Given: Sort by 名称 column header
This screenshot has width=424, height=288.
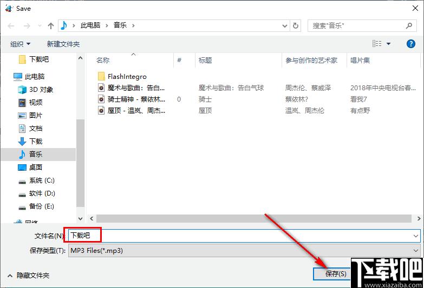Looking at the screenshot, I should [x=103, y=60].
